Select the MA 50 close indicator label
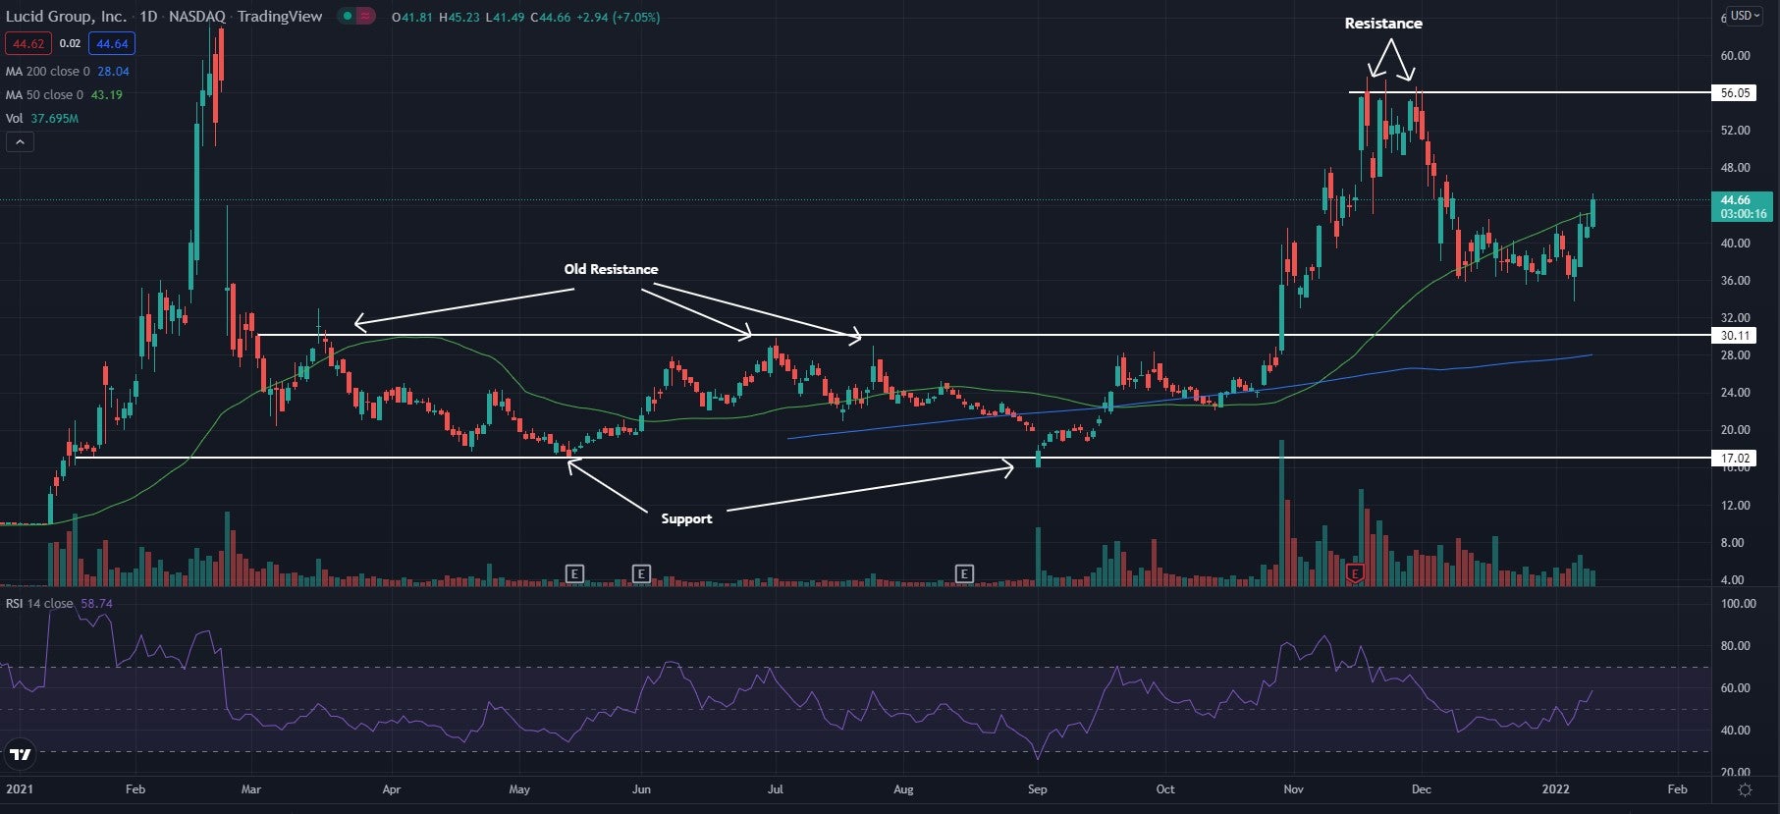Image resolution: width=1780 pixels, height=814 pixels. click(44, 95)
